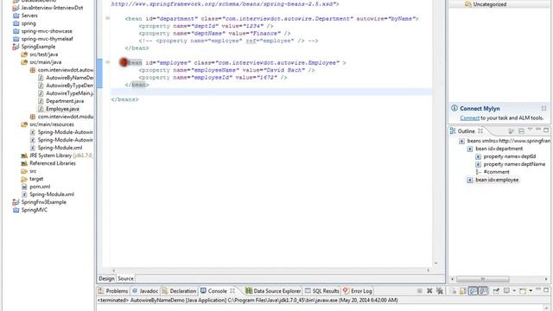Image resolution: width=553 pixels, height=311 pixels.
Task: Open Employee.java in Package Explorer
Action: (62, 109)
